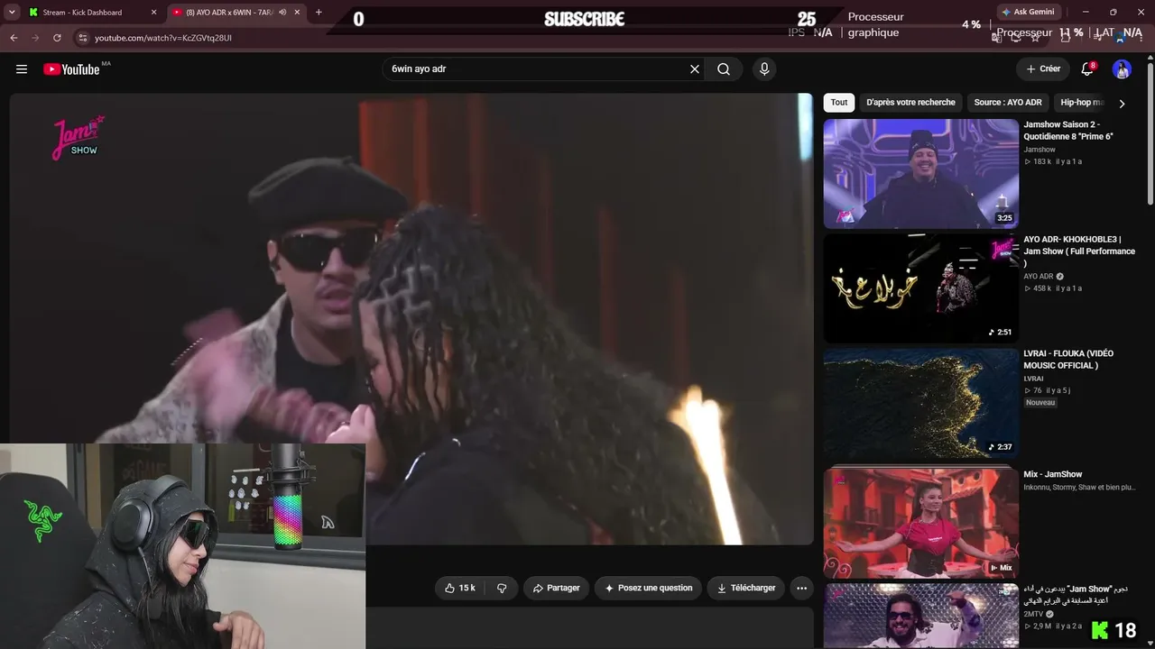1155x649 pixels.
Task: Open the 2MTV channel name
Action: [1034, 614]
